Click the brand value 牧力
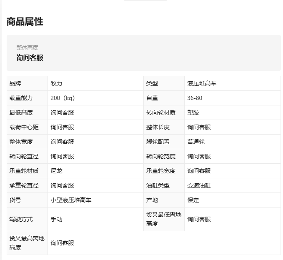This screenshot has height=260, width=283. click(56, 83)
